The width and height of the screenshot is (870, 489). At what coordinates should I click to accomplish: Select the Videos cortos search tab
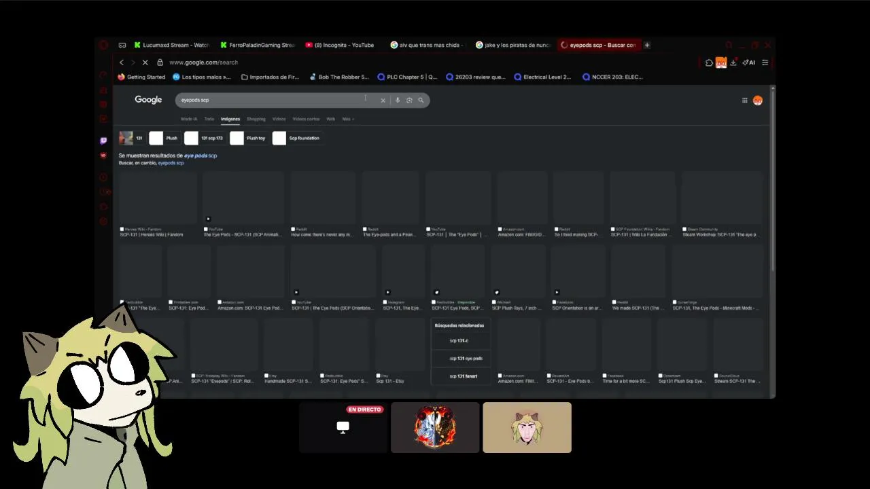(x=306, y=119)
